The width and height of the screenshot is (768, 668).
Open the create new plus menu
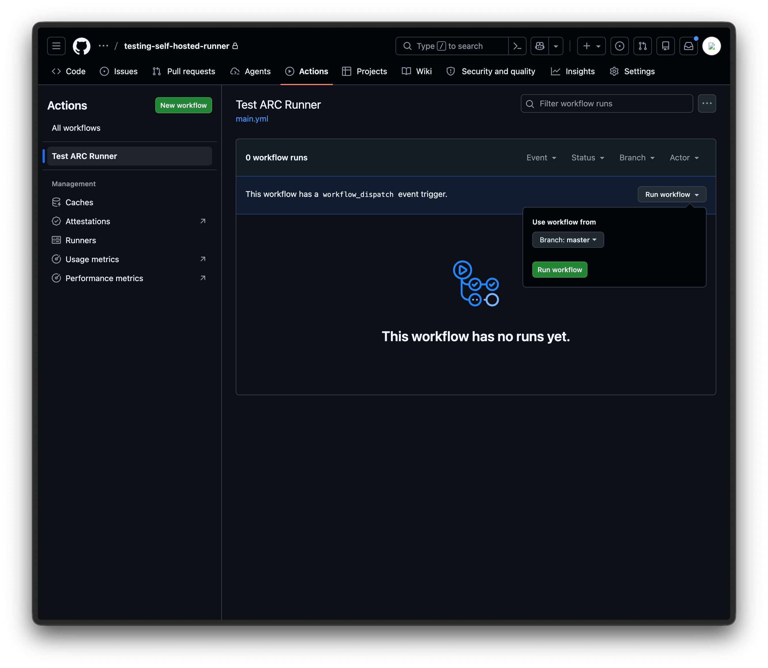[x=591, y=46]
